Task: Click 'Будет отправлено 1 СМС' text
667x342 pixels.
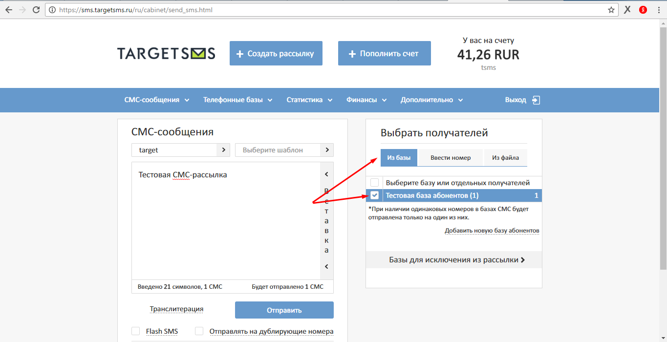Action: coord(287,287)
